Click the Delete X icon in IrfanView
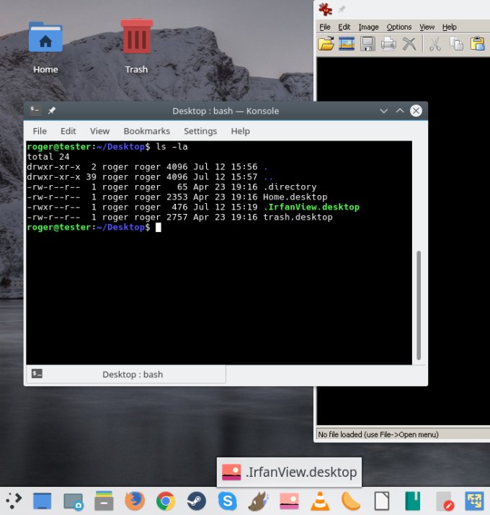Image resolution: width=490 pixels, height=515 pixels. coord(409,44)
